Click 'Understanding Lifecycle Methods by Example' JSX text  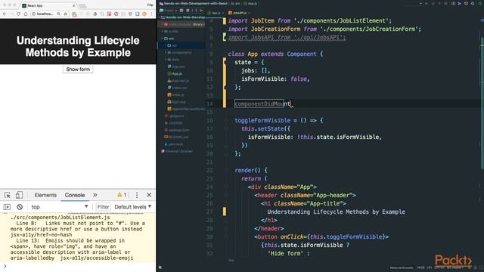(x=336, y=212)
